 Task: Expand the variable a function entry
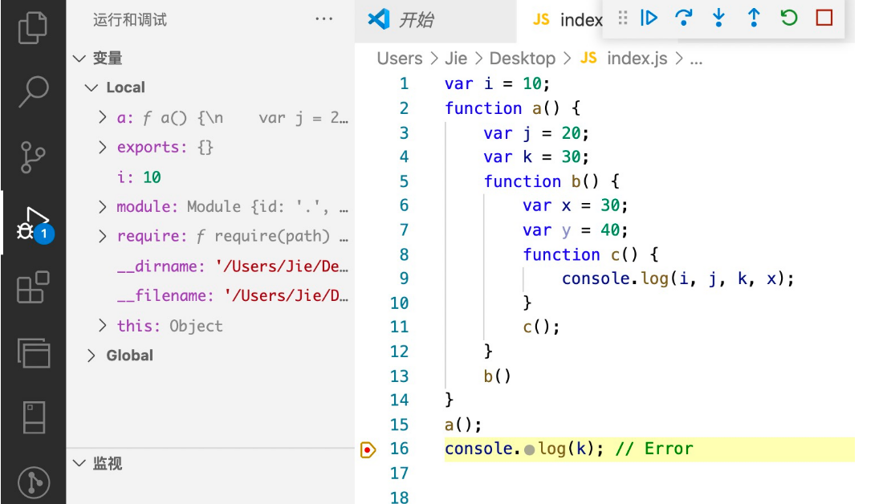point(103,117)
